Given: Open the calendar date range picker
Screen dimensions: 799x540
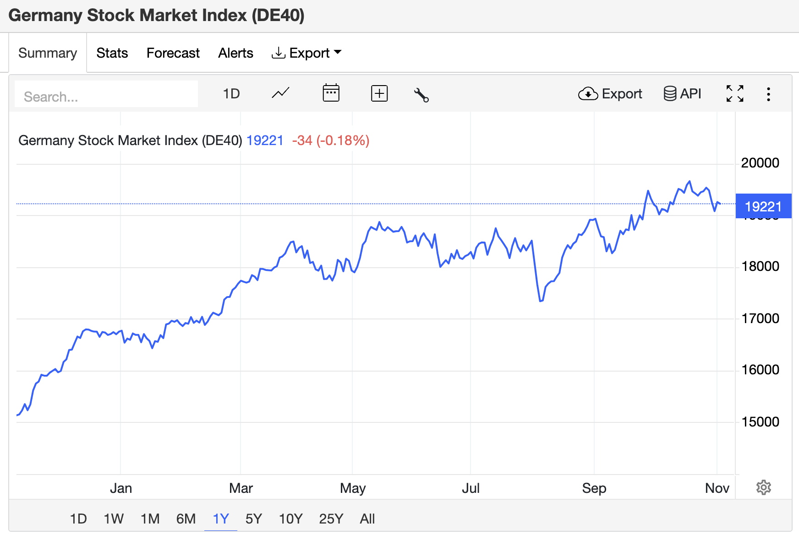Looking at the screenshot, I should (x=331, y=93).
